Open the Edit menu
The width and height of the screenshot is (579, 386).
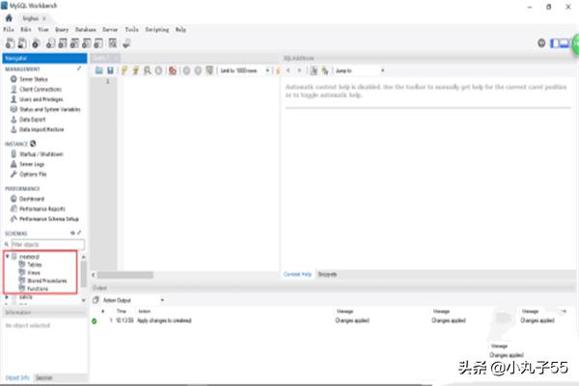[x=26, y=30]
